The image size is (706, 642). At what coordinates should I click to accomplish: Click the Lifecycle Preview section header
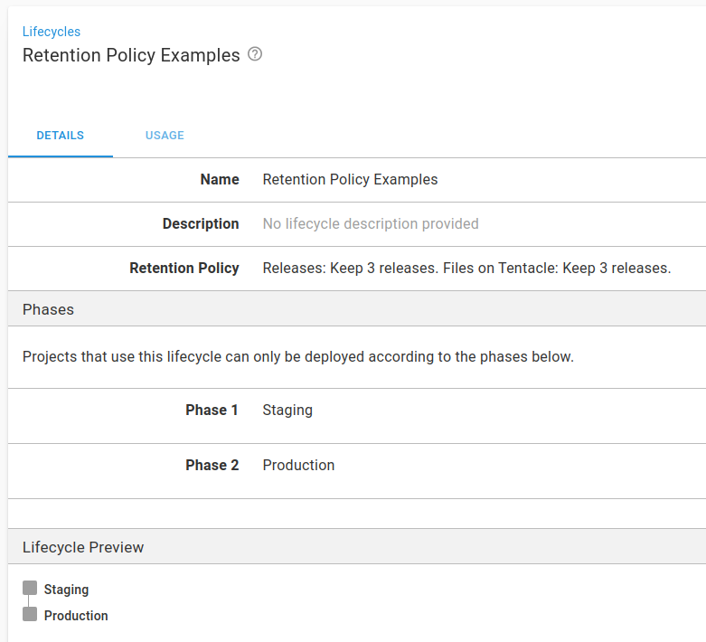point(357,546)
